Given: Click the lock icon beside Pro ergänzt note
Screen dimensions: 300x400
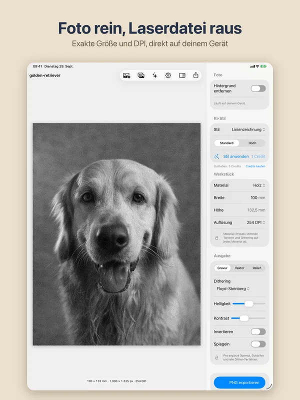Looking at the screenshot, I should pos(217,357).
